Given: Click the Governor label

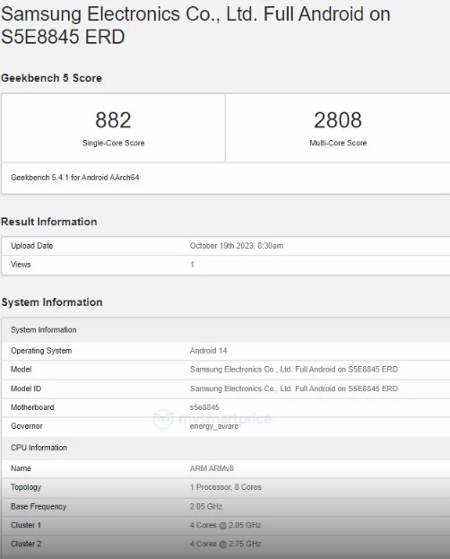Looking at the screenshot, I should (27, 426).
